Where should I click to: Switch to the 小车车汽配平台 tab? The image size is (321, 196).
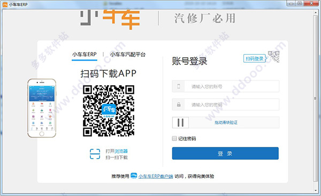pyautogui.click(x=128, y=54)
